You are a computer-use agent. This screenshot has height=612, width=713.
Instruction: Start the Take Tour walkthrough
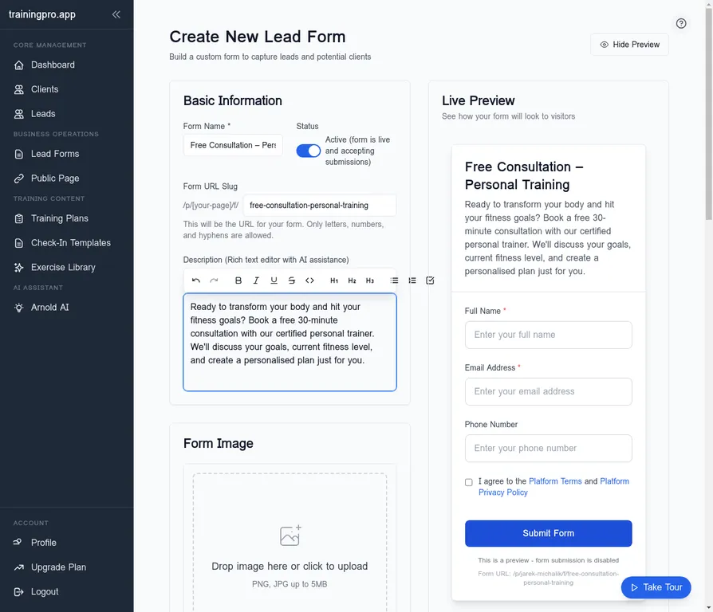656,587
